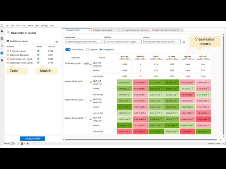This screenshot has width=226, height=169.
Task: Open the file browser sidebar icon
Action: point(2,31)
